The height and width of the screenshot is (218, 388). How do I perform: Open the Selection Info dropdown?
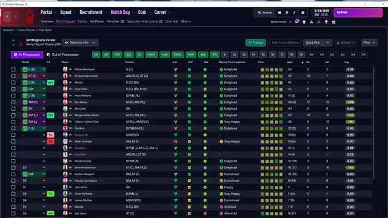(80, 42)
